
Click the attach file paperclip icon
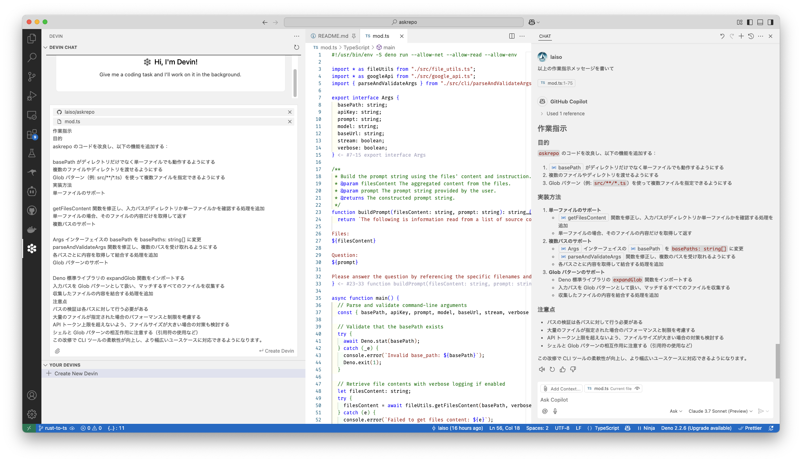click(x=57, y=351)
